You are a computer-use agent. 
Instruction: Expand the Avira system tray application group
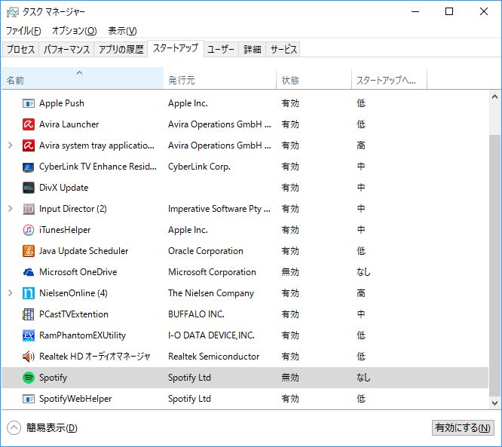(x=11, y=145)
